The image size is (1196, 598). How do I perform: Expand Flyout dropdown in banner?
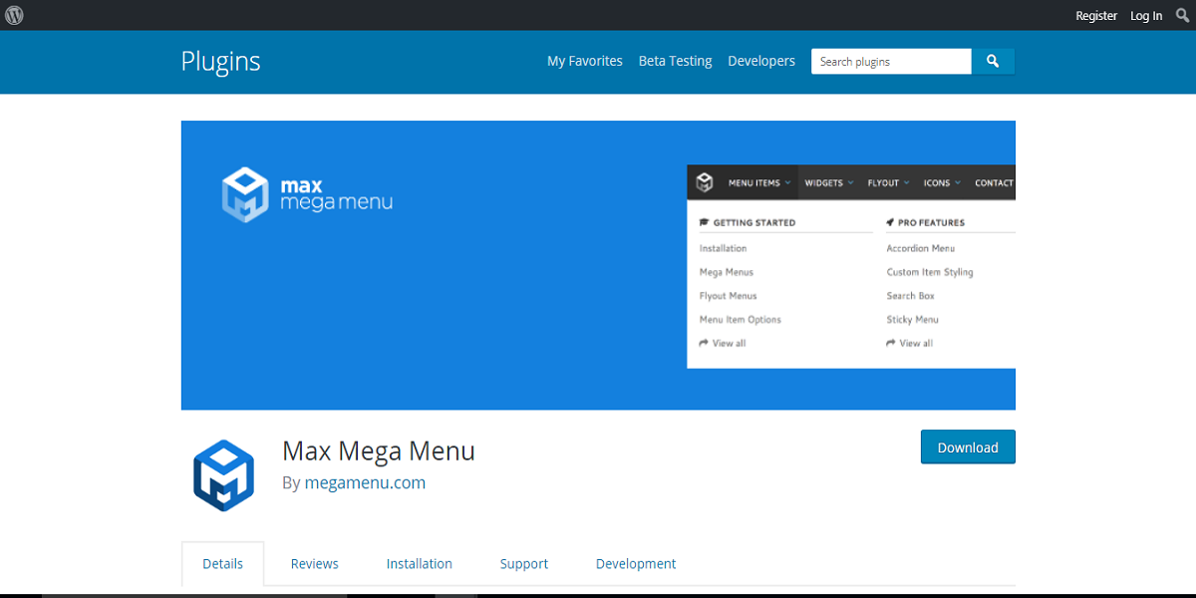coord(888,182)
